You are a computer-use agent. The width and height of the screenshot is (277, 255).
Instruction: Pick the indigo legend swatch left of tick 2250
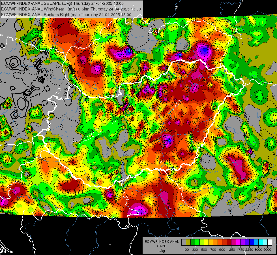pyautogui.click(x=247, y=243)
